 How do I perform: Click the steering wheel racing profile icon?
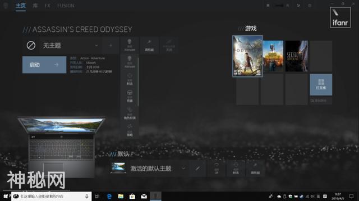click(x=130, y=96)
